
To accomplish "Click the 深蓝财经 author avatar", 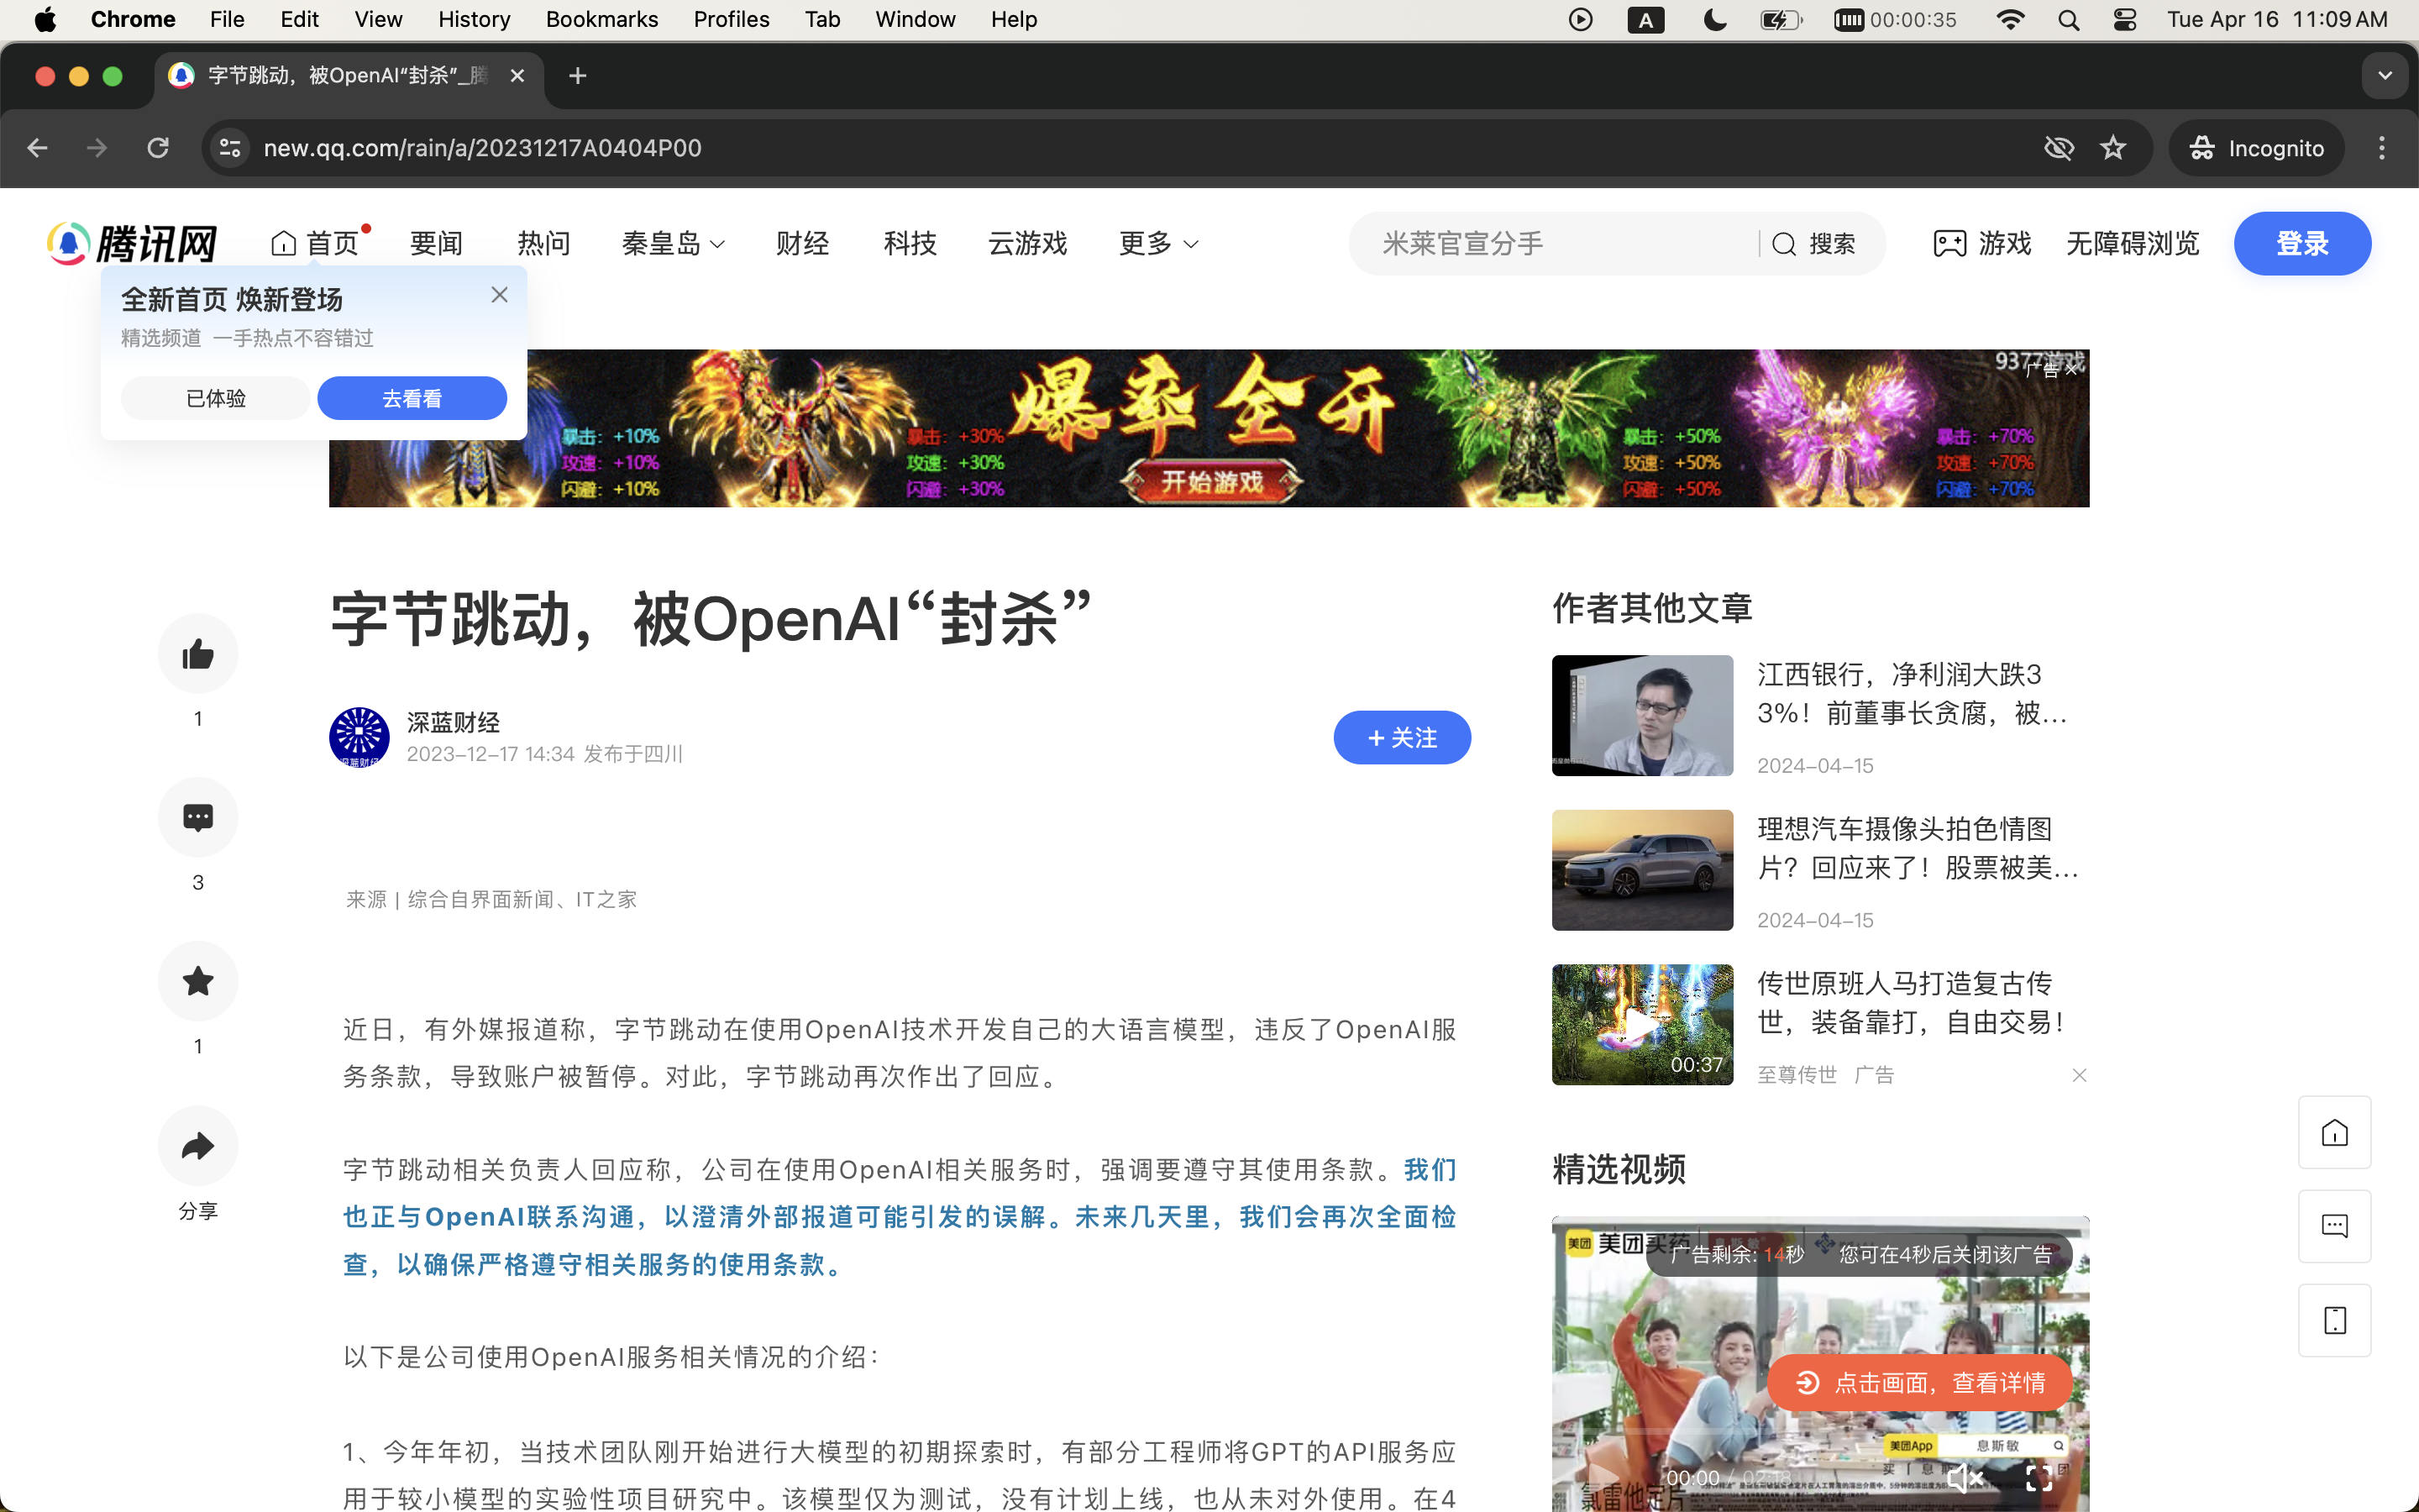I will coord(359,737).
